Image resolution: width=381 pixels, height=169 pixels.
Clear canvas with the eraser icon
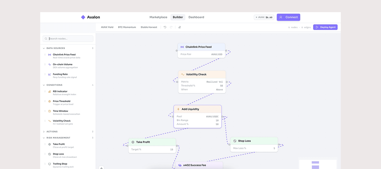click(x=180, y=27)
